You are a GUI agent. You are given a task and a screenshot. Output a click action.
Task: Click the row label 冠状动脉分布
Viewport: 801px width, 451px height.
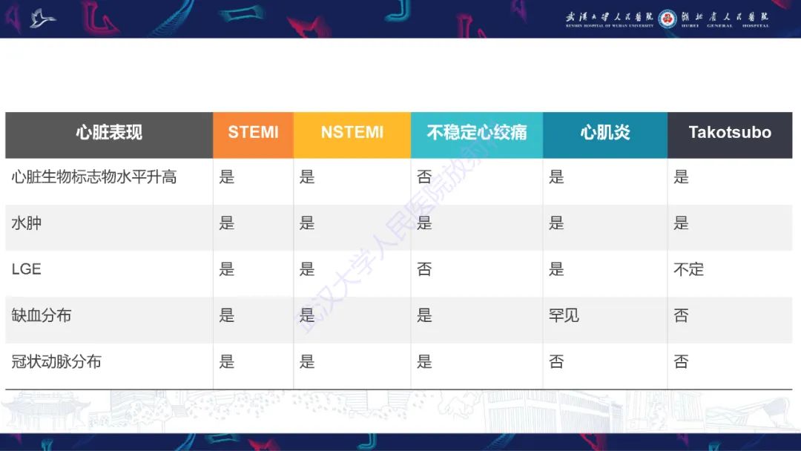point(56,361)
